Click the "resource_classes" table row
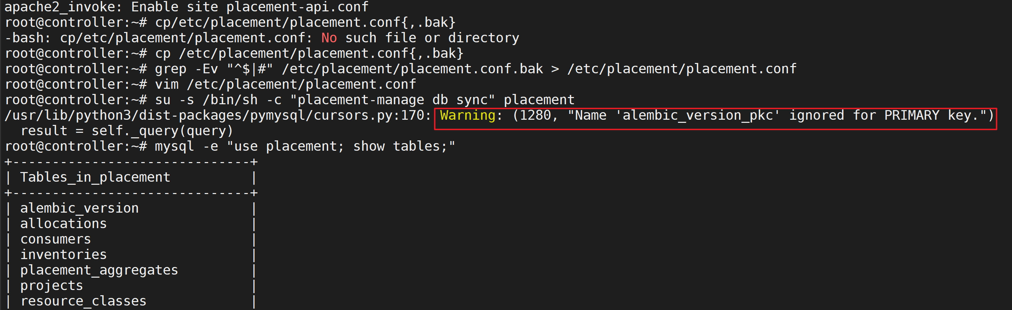 pyautogui.click(x=83, y=301)
